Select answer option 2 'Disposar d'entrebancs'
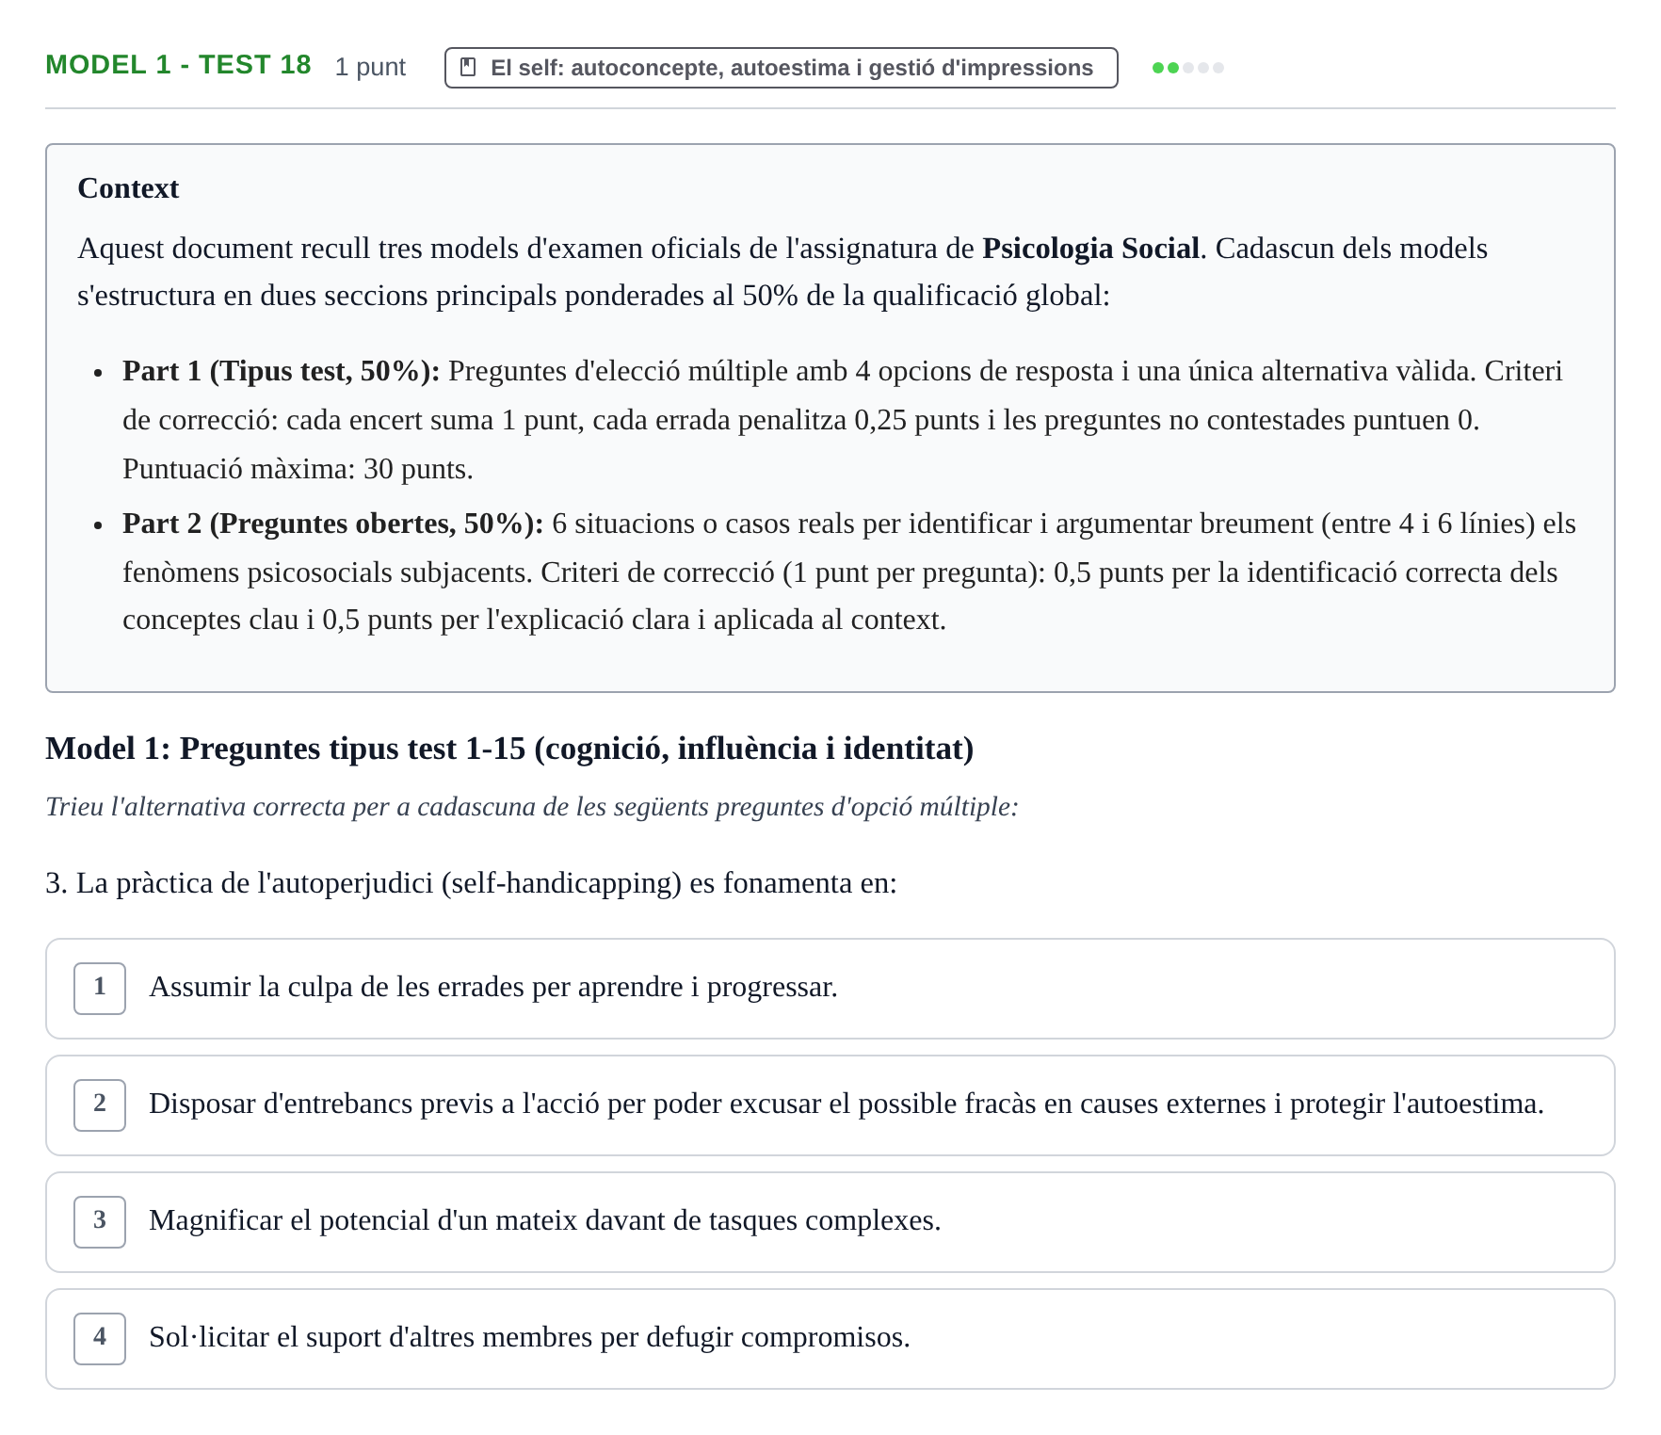 pos(830,1105)
